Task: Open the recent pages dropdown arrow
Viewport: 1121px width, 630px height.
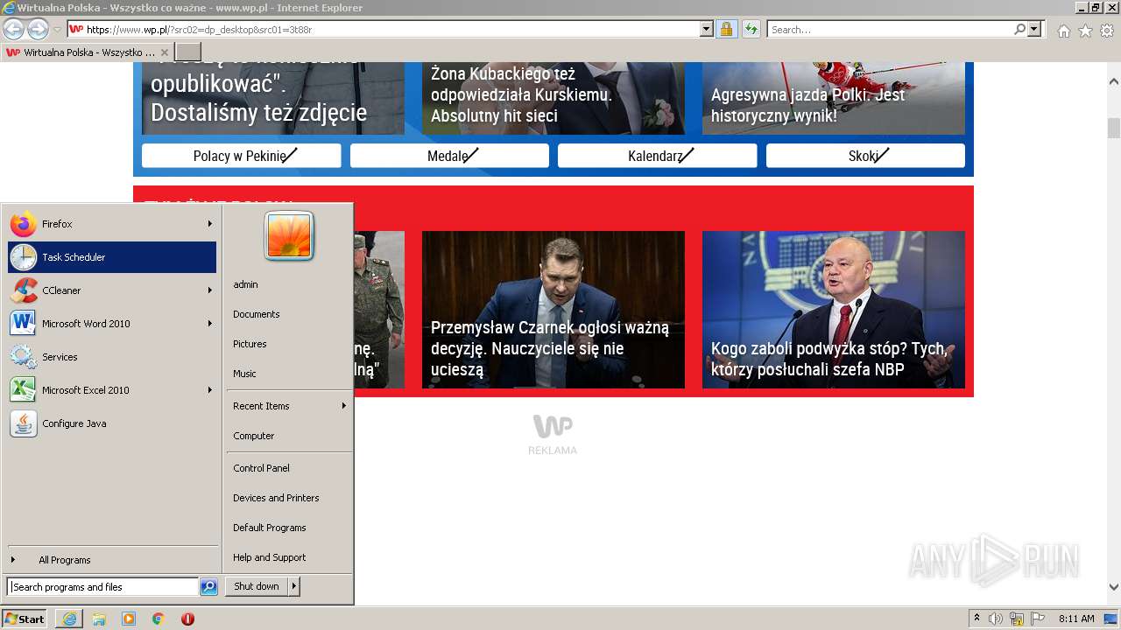Action: [x=57, y=30]
